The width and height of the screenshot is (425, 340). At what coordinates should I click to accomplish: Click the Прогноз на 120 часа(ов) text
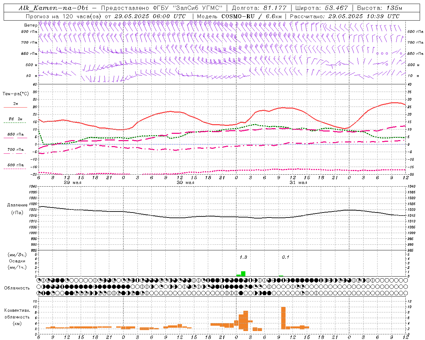64,16
